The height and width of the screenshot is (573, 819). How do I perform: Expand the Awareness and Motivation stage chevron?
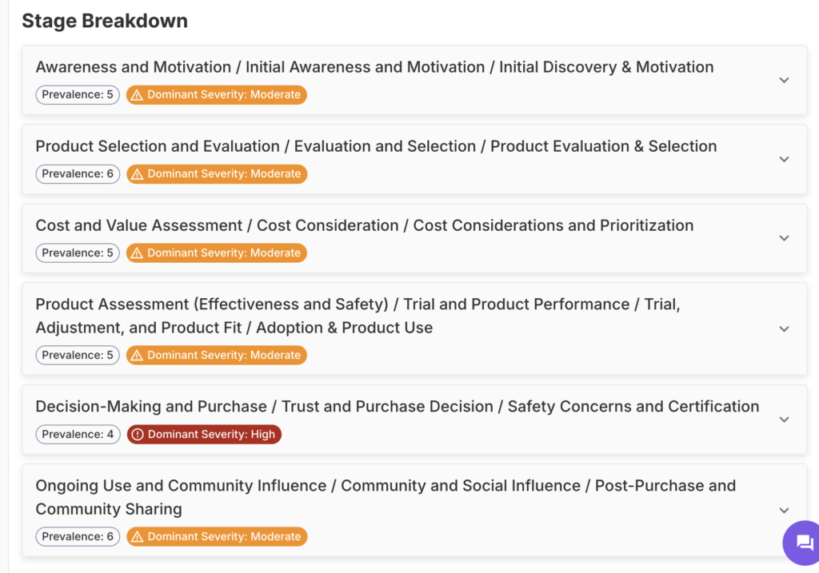pyautogui.click(x=784, y=80)
